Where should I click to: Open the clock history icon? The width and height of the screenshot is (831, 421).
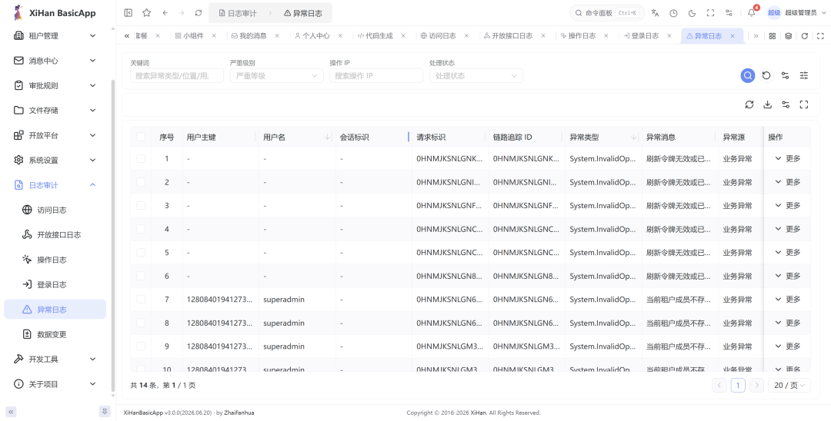pyautogui.click(x=673, y=13)
